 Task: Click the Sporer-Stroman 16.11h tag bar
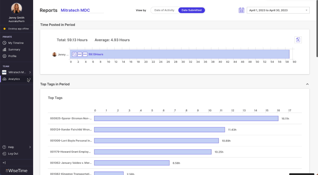[x=186, y=118]
